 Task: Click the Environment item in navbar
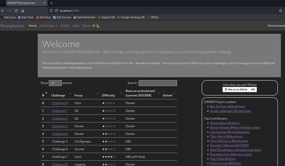pos(276,26)
